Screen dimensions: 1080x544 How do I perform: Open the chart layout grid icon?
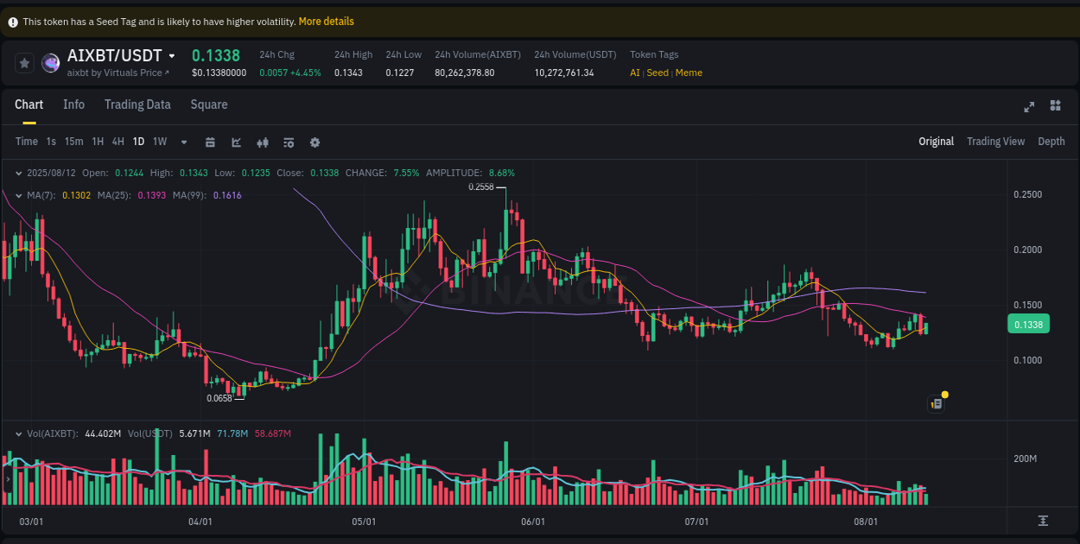pyautogui.click(x=1055, y=106)
